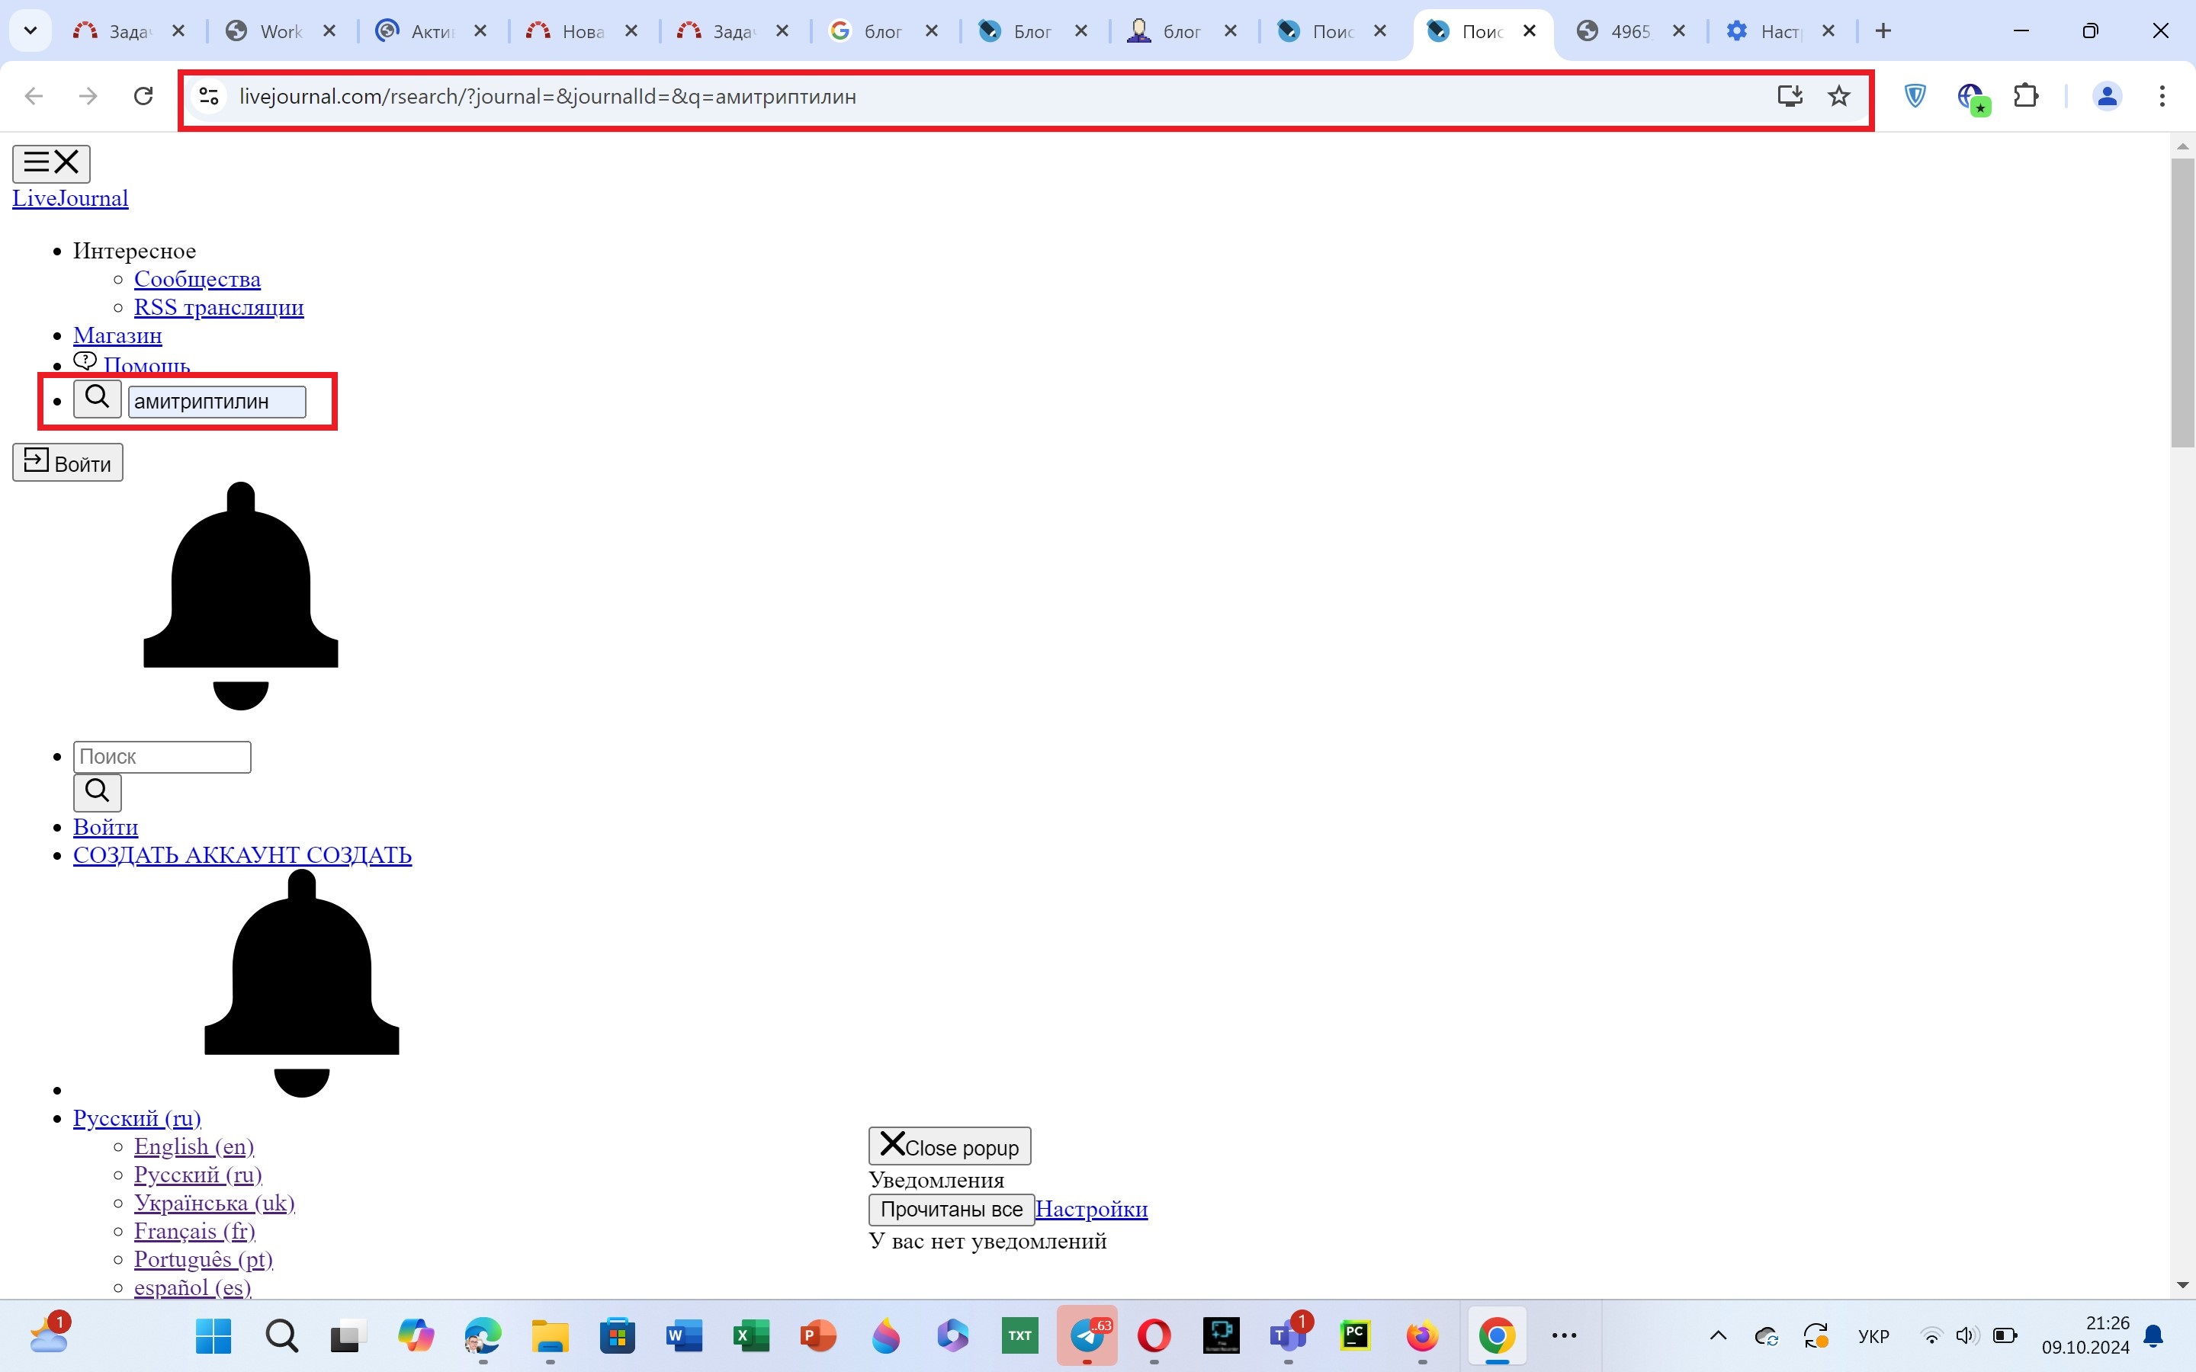This screenshot has height=1372, width=2196.
Task: Bookmark this page with star icon
Action: [1838, 96]
